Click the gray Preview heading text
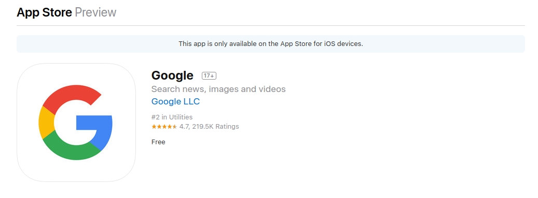The height and width of the screenshot is (198, 538). pyautogui.click(x=96, y=12)
